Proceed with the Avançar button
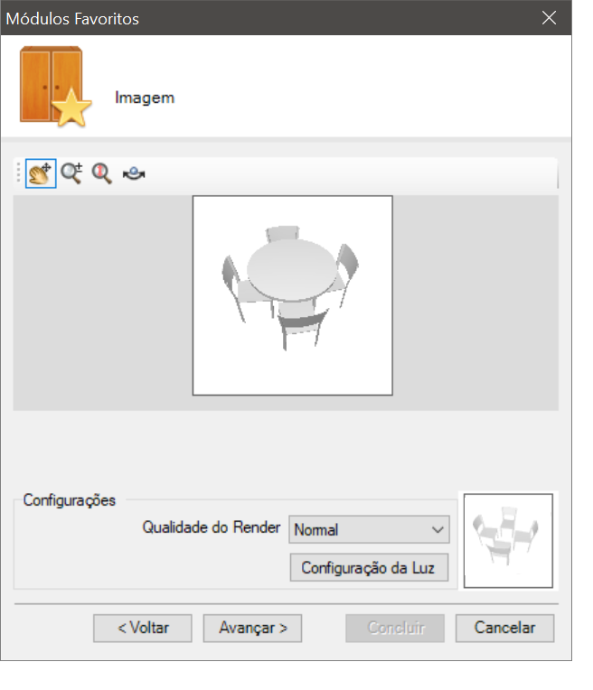The width and height of the screenshot is (593, 690). [252, 628]
